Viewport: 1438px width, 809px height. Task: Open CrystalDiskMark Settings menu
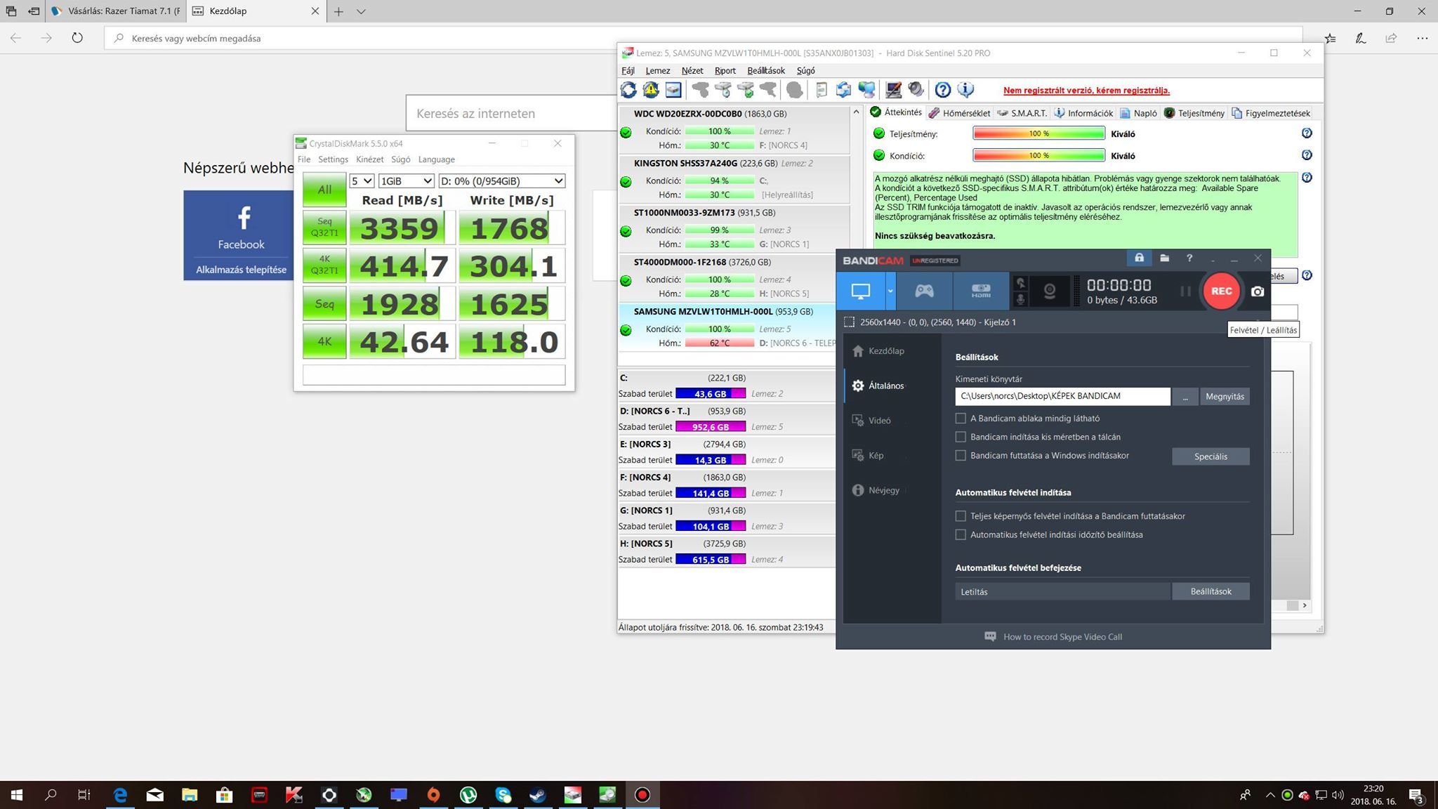[333, 159]
